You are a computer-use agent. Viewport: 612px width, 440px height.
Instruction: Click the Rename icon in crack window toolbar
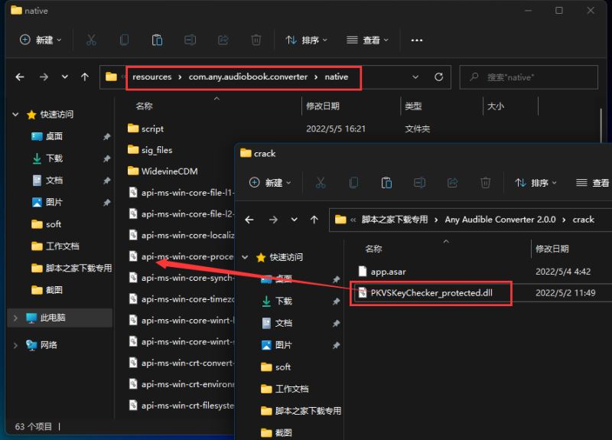pos(419,183)
